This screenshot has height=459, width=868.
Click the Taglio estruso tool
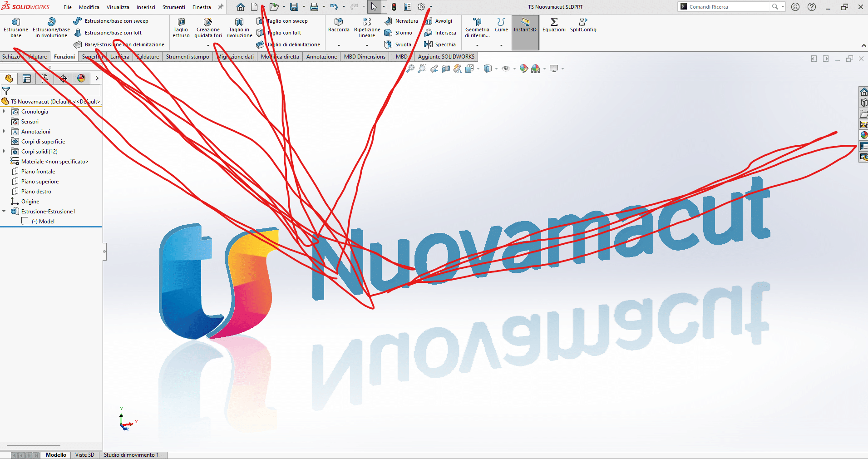coord(181,27)
